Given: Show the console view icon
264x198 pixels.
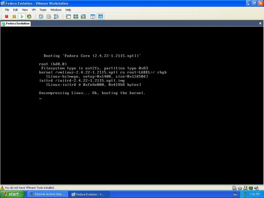Looking at the screenshot, I should pos(101,16).
